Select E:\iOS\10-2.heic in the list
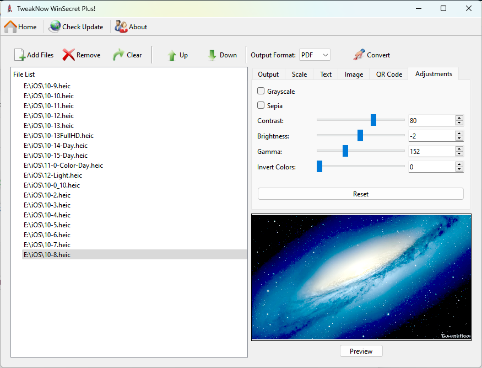Image resolution: width=482 pixels, height=368 pixels. tap(47, 195)
